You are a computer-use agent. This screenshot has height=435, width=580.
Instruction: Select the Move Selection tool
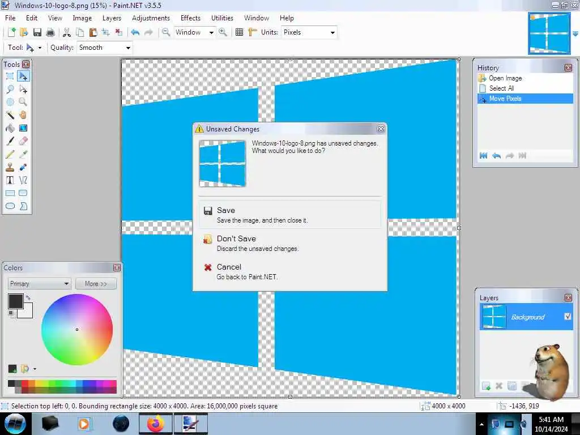23,89
